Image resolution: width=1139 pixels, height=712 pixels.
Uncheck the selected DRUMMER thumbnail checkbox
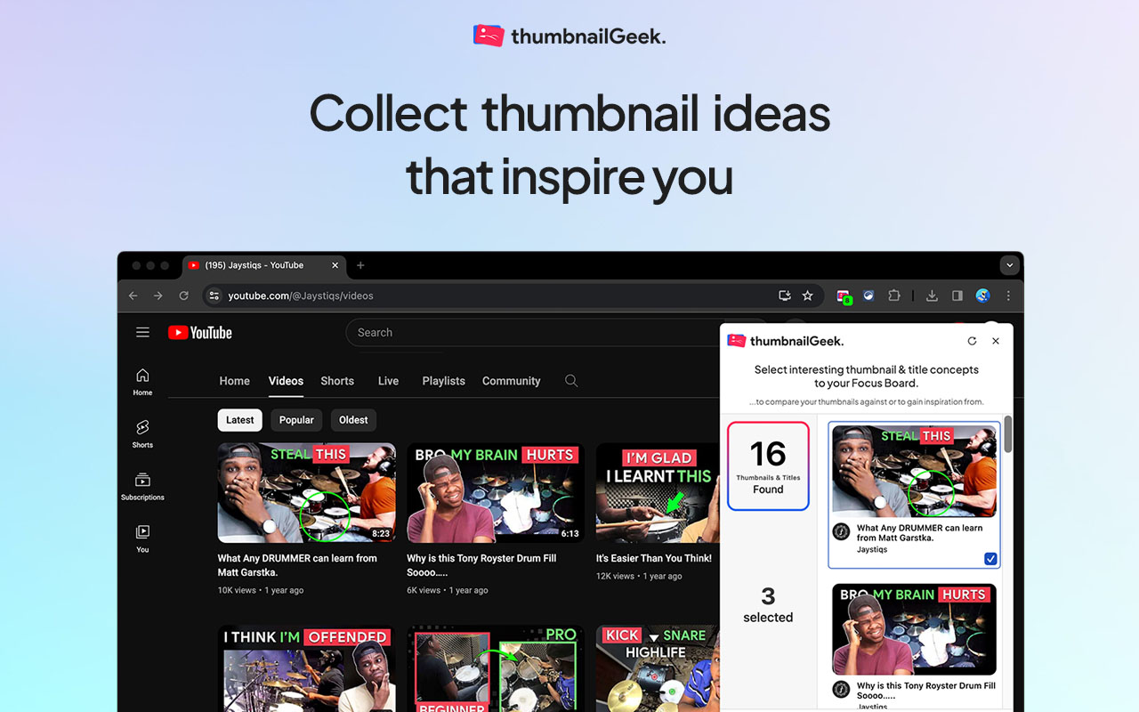990,558
